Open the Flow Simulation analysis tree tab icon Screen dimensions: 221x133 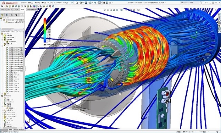[x=2, y=15]
